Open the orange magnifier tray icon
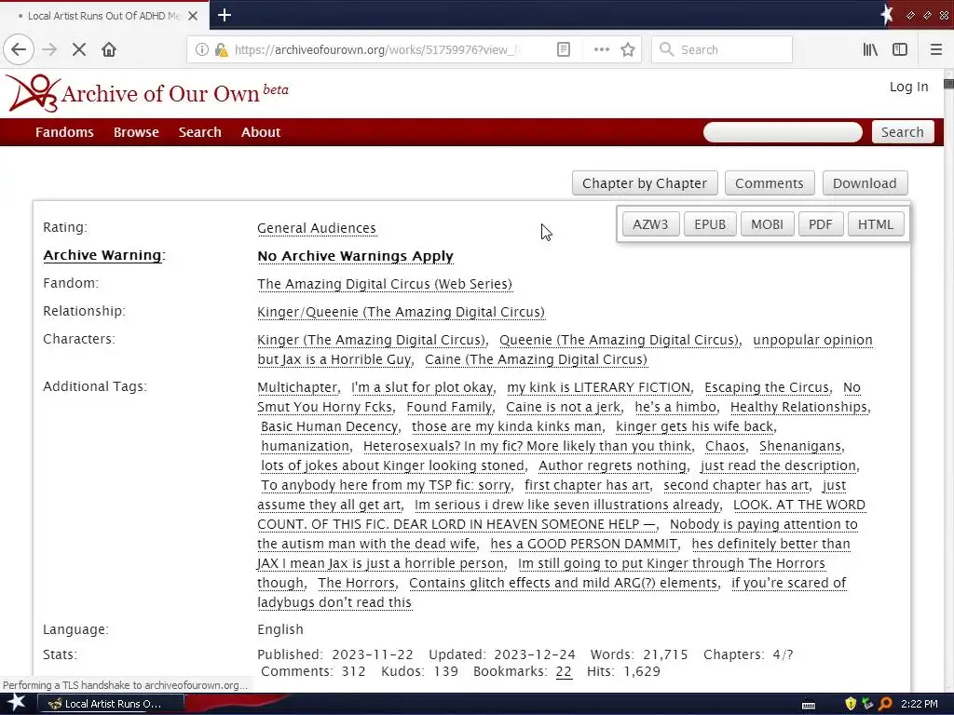954x715 pixels. point(885,704)
